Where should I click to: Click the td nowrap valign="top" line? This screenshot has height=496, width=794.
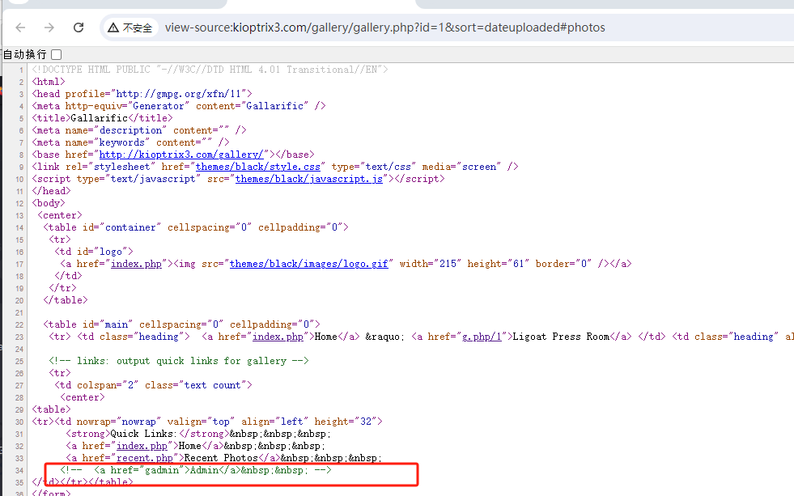207,422
